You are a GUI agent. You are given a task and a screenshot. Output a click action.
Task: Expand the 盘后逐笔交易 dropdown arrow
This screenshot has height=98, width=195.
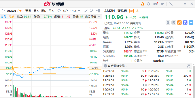pos(127,66)
